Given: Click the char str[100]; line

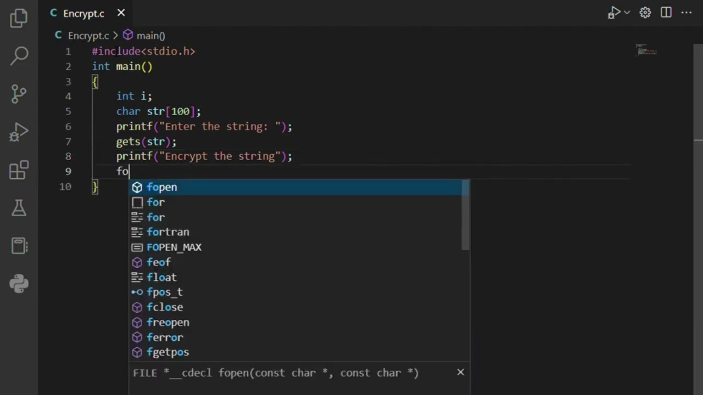Looking at the screenshot, I should coord(159,111).
